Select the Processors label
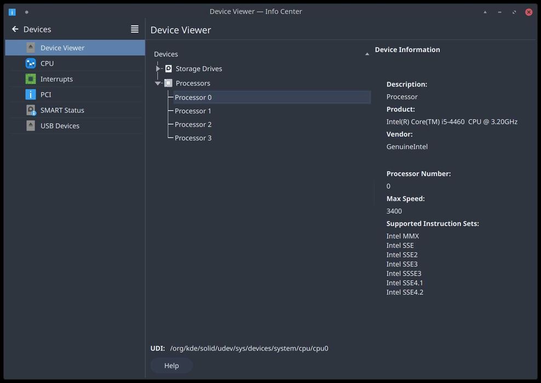The height and width of the screenshot is (383, 541). 193,83
